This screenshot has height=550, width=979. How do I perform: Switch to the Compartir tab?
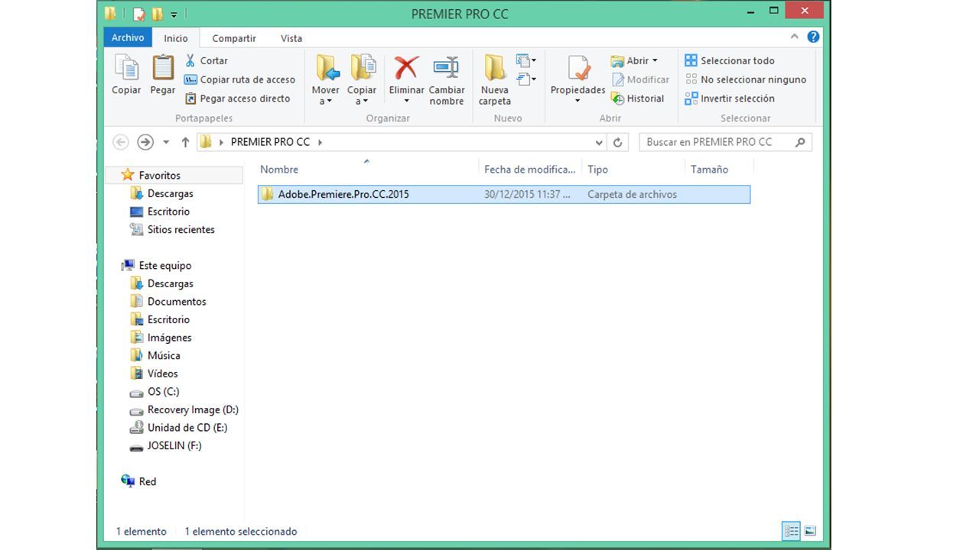coord(234,38)
